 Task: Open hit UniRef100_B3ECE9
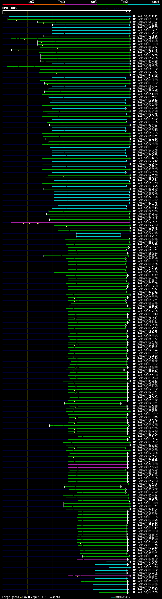coord(145,261)
